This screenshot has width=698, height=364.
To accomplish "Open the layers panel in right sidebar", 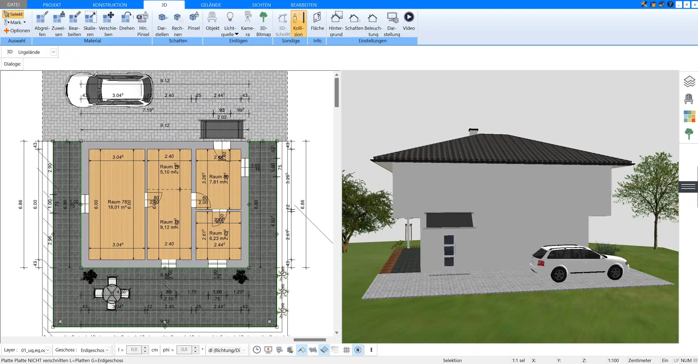I will click(x=689, y=81).
